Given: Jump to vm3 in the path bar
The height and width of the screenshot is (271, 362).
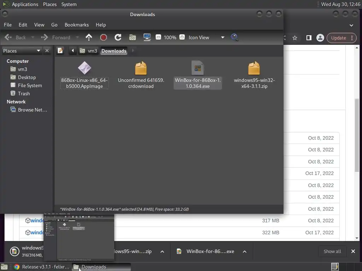Looking at the screenshot, I should pos(88,51).
